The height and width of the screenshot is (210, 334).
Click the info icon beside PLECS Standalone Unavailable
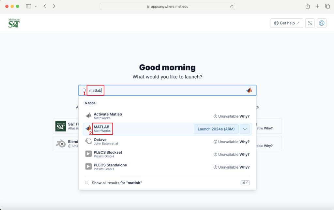tap(215, 167)
